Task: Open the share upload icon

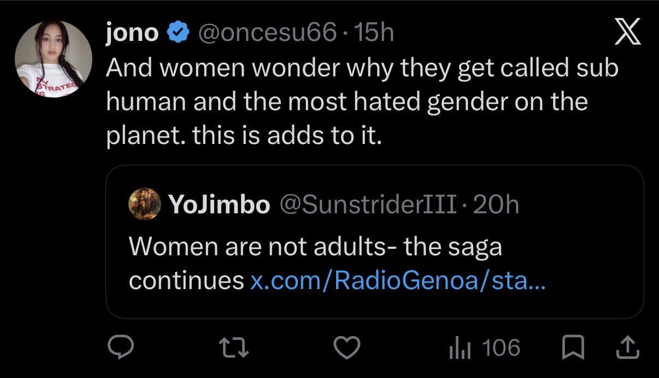Action: coord(627,348)
